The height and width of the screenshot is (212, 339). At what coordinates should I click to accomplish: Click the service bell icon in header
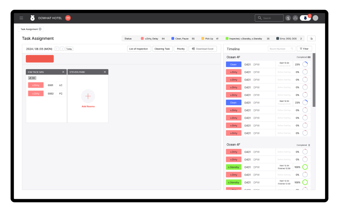(x=295, y=18)
